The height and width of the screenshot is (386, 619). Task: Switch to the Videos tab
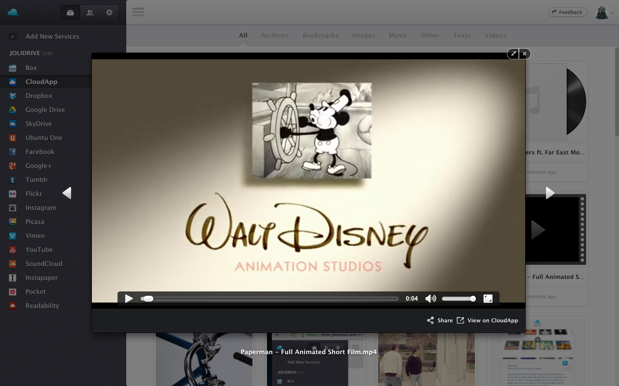[495, 35]
